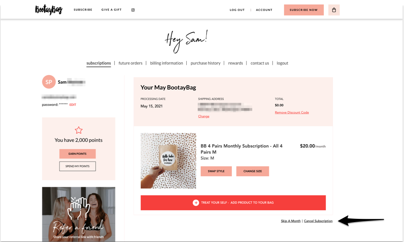Image resolution: width=404 pixels, height=242 pixels.
Task: Select the rewards tab
Action: point(236,63)
